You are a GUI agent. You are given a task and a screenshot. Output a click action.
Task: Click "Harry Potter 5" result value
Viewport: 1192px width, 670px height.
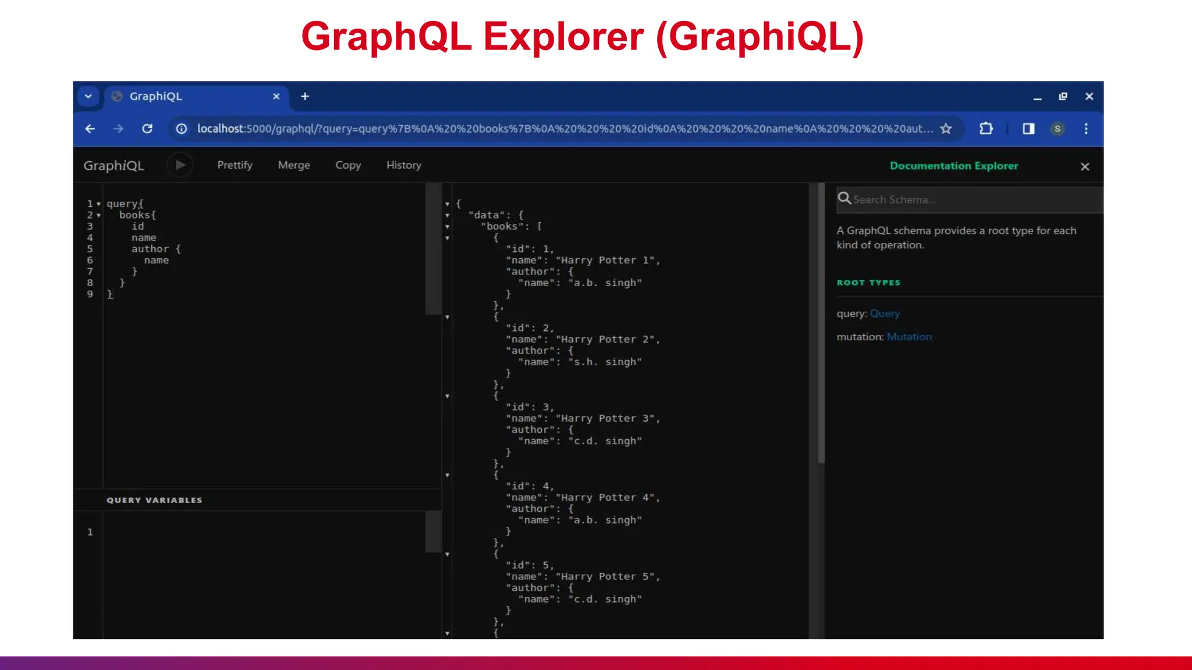[x=605, y=577]
